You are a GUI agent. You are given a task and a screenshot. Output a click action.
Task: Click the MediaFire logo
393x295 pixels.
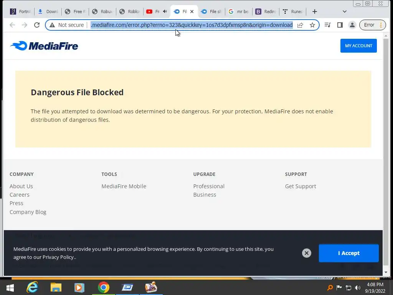(44, 46)
